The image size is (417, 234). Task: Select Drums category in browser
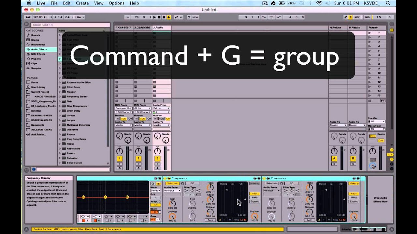[35, 40]
